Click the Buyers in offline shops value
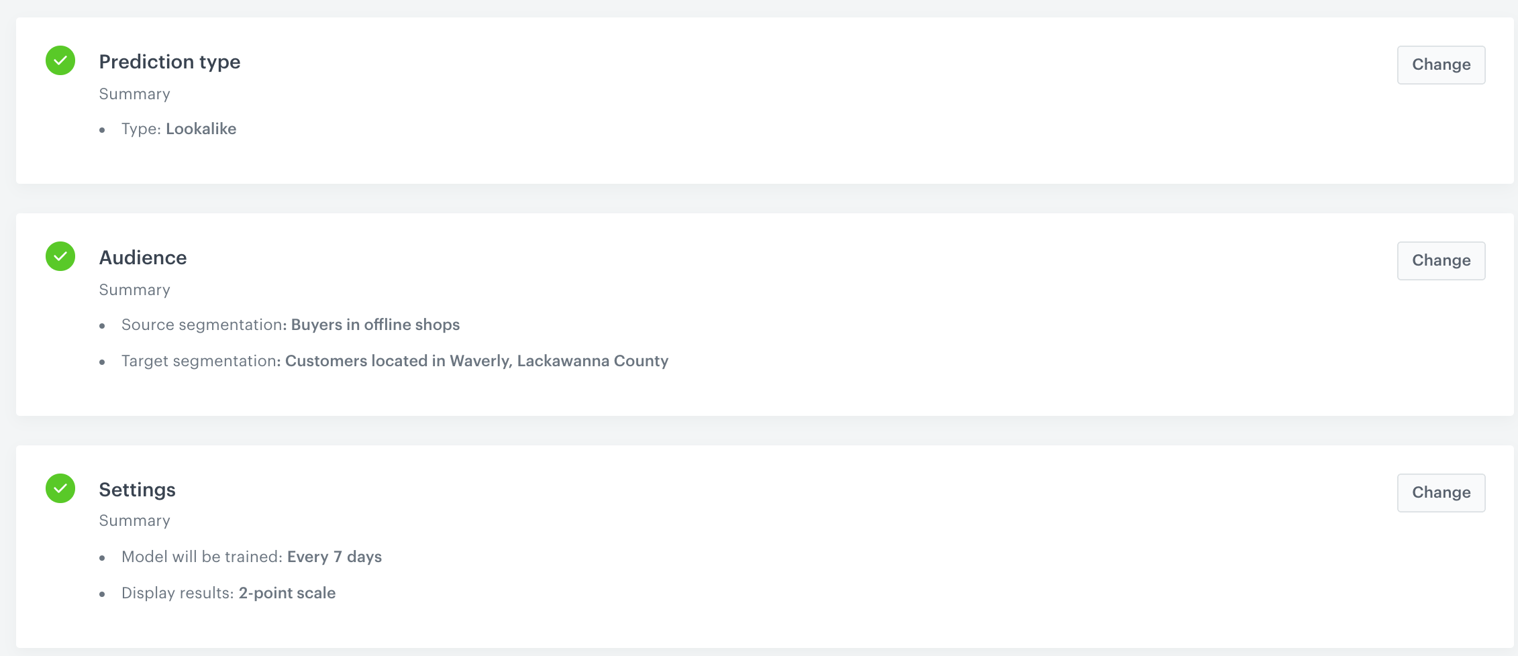The height and width of the screenshot is (656, 1518). [x=375, y=325]
